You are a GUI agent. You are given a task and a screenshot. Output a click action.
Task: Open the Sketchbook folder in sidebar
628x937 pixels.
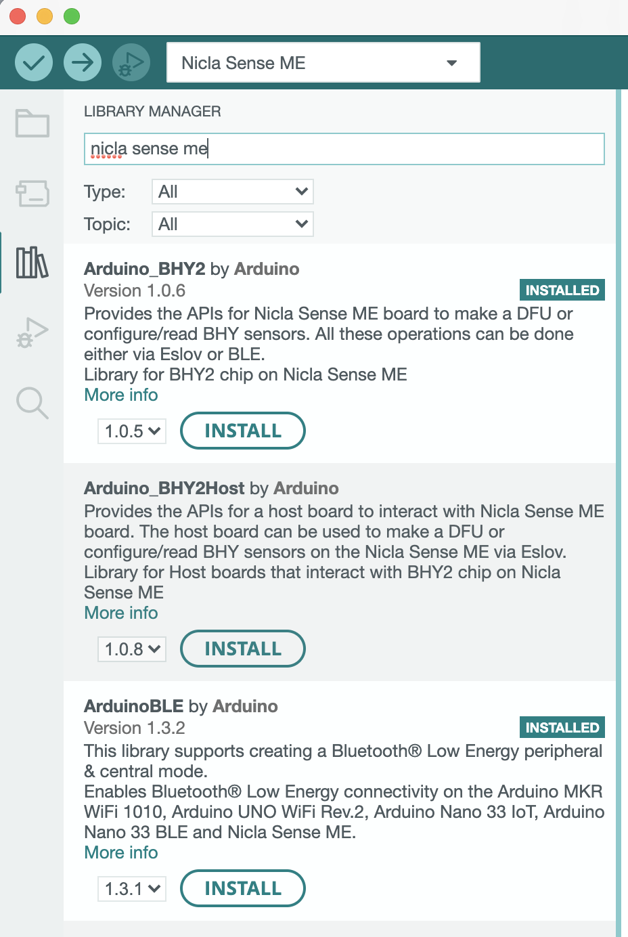pyautogui.click(x=32, y=124)
